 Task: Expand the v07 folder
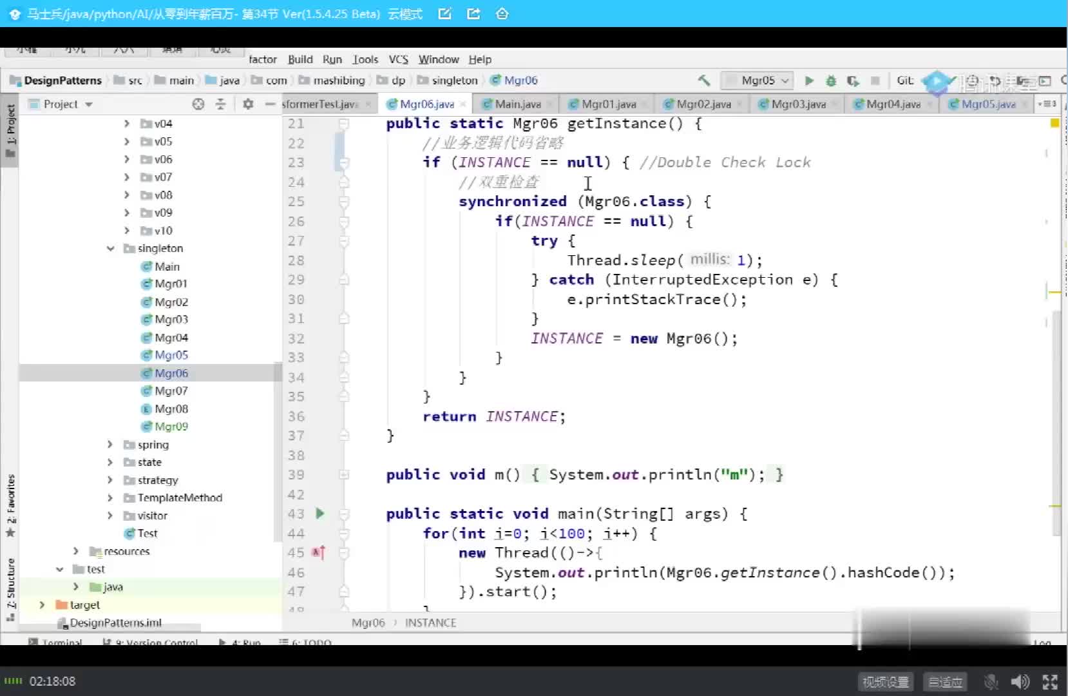click(x=127, y=177)
